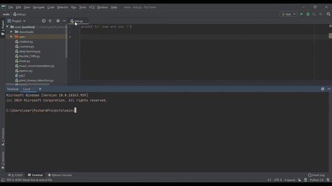This screenshot has height=186, width=332.
Task: Open the Structure sidebar tool button
Action: click(3, 136)
